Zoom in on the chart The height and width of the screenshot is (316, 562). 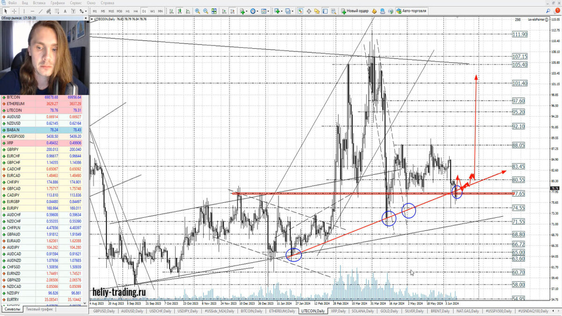click(197, 10)
